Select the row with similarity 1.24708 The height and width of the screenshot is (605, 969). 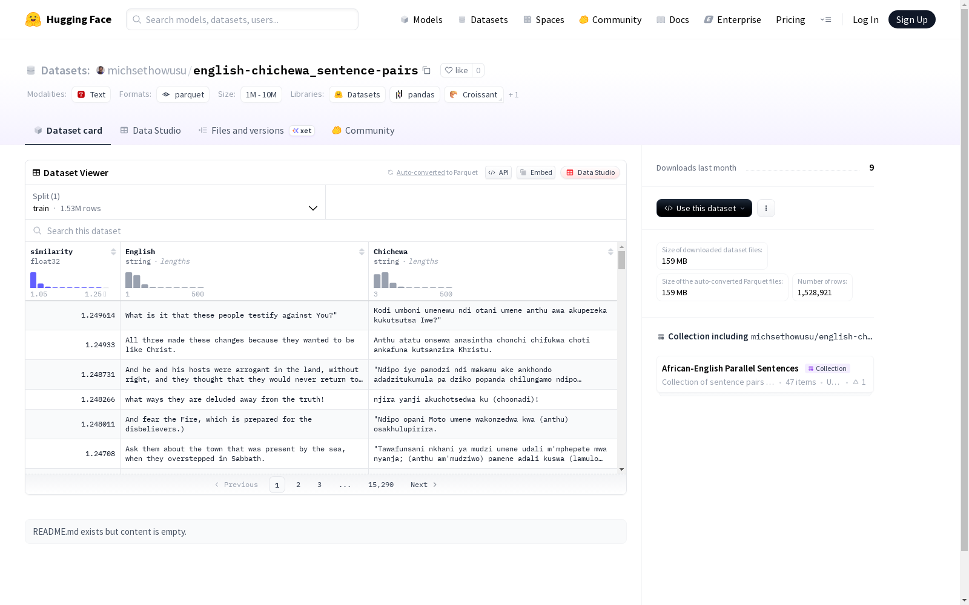pyautogui.click(x=321, y=454)
